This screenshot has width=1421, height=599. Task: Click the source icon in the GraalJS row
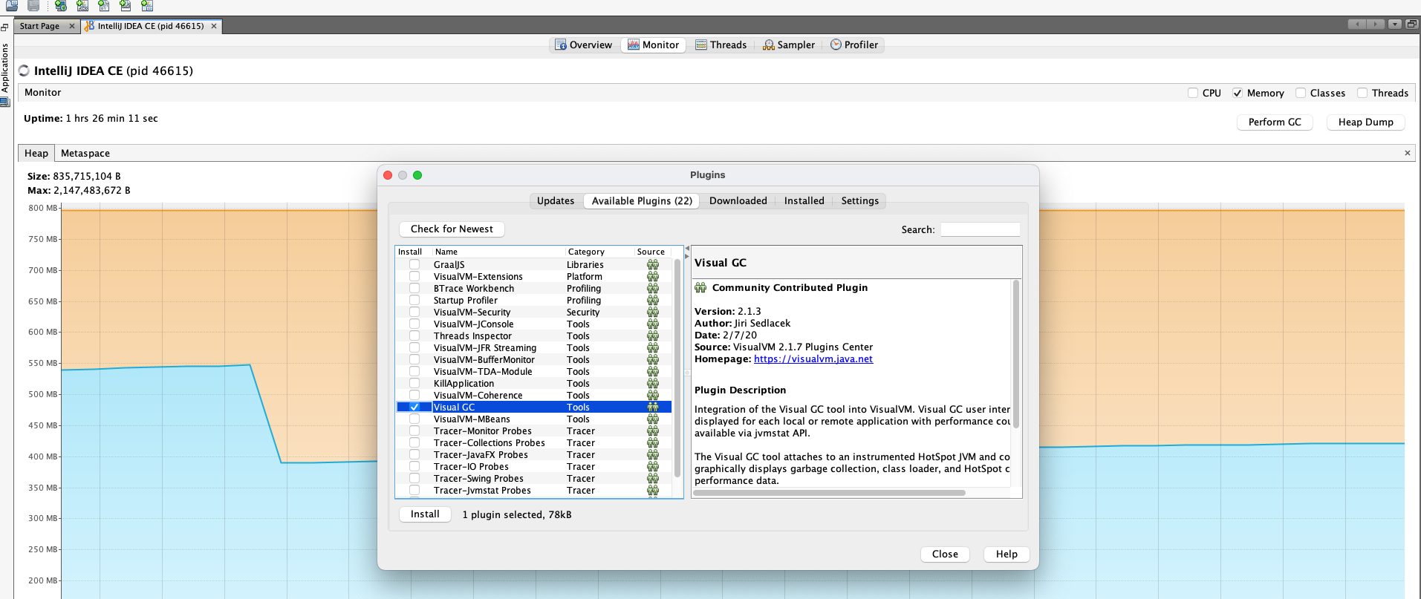click(x=652, y=265)
